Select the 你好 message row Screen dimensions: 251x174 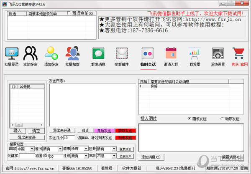pos(191,86)
